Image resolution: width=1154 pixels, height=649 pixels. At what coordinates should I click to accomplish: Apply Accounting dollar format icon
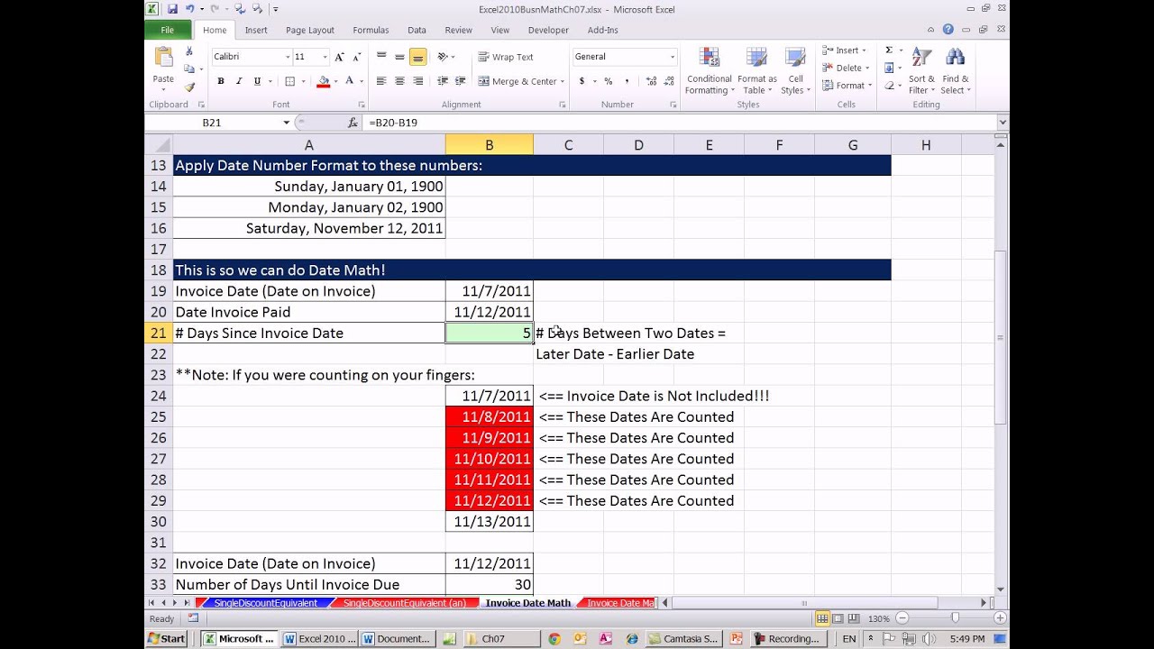coord(582,81)
